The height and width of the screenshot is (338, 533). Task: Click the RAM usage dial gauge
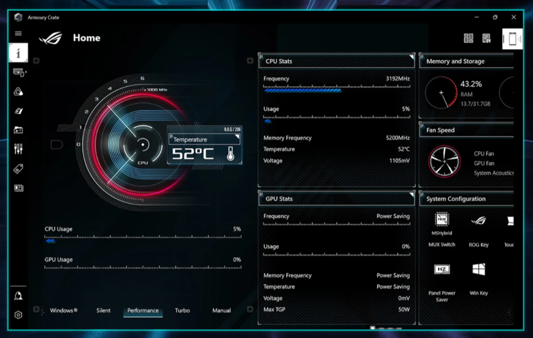click(441, 92)
